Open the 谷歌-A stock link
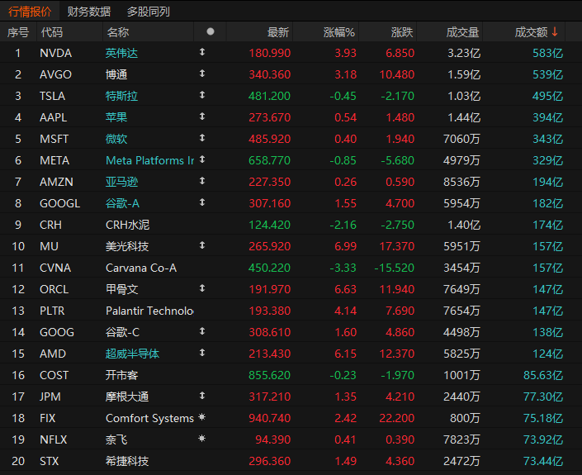Viewport: 582px width, 475px height. tap(122, 203)
